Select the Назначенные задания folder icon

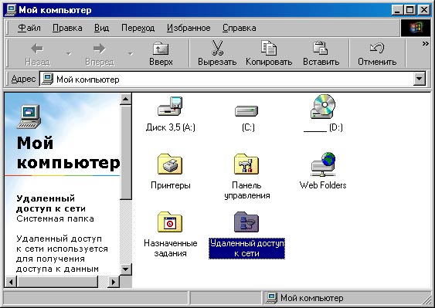[170, 222]
